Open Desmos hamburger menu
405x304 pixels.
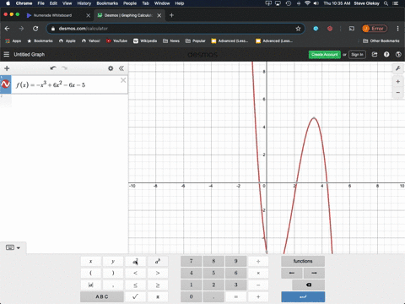(x=7, y=54)
